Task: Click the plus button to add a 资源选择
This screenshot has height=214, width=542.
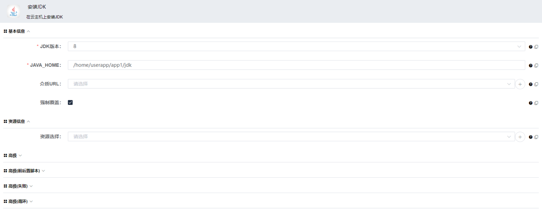Action: (520, 137)
